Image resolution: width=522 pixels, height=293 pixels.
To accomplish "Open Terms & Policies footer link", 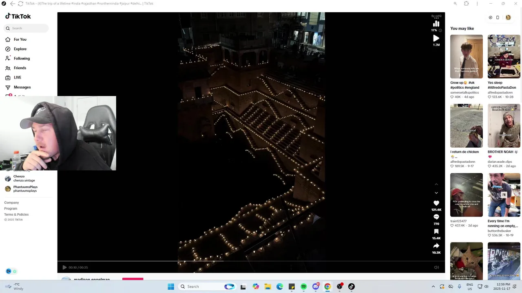I will pyautogui.click(x=16, y=214).
